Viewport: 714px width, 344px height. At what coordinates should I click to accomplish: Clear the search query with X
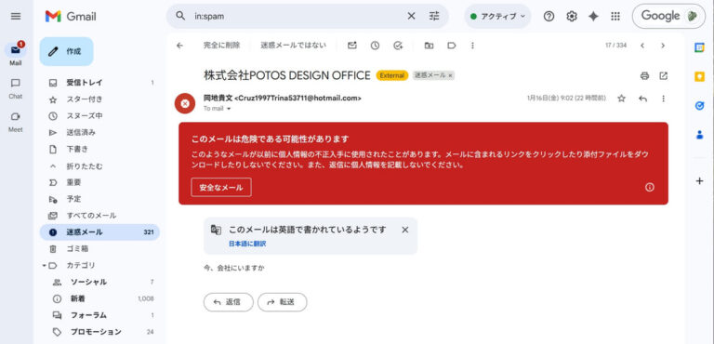click(x=411, y=16)
